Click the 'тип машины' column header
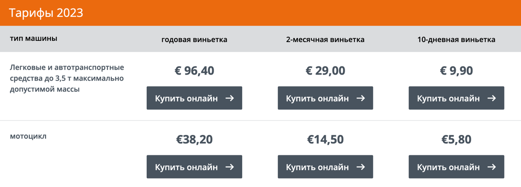This screenshot has width=521, height=187. click(x=34, y=38)
